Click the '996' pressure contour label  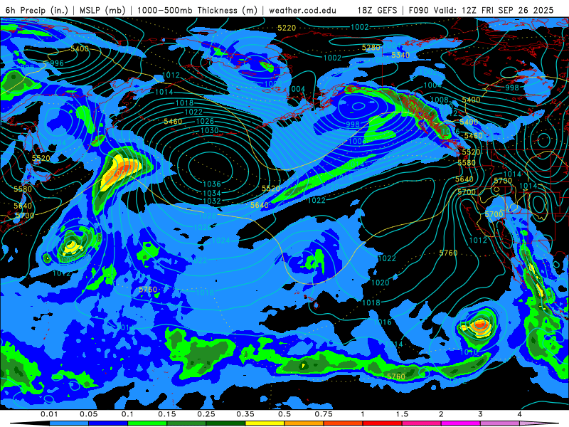click(x=57, y=63)
